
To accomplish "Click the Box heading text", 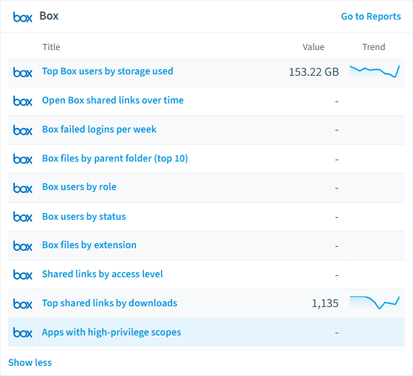I will click(49, 16).
